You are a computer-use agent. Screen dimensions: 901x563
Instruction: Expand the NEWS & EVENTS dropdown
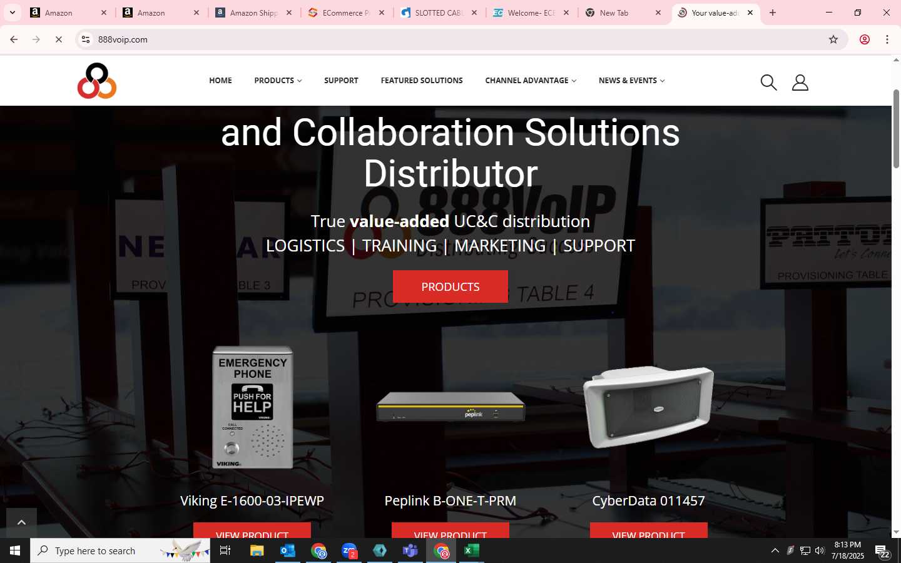(631, 81)
